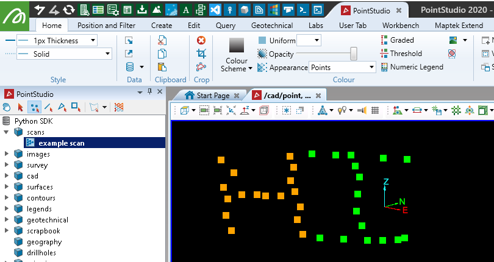This screenshot has height=262, width=494.
Task: Click the Colour Scheme gradient swatch
Action: pyautogui.click(x=236, y=45)
